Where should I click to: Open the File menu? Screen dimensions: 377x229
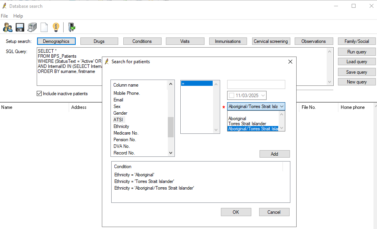tap(4, 16)
